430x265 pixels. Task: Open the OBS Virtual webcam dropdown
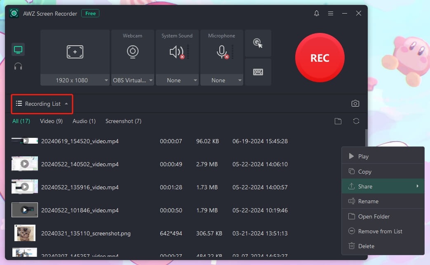point(132,80)
